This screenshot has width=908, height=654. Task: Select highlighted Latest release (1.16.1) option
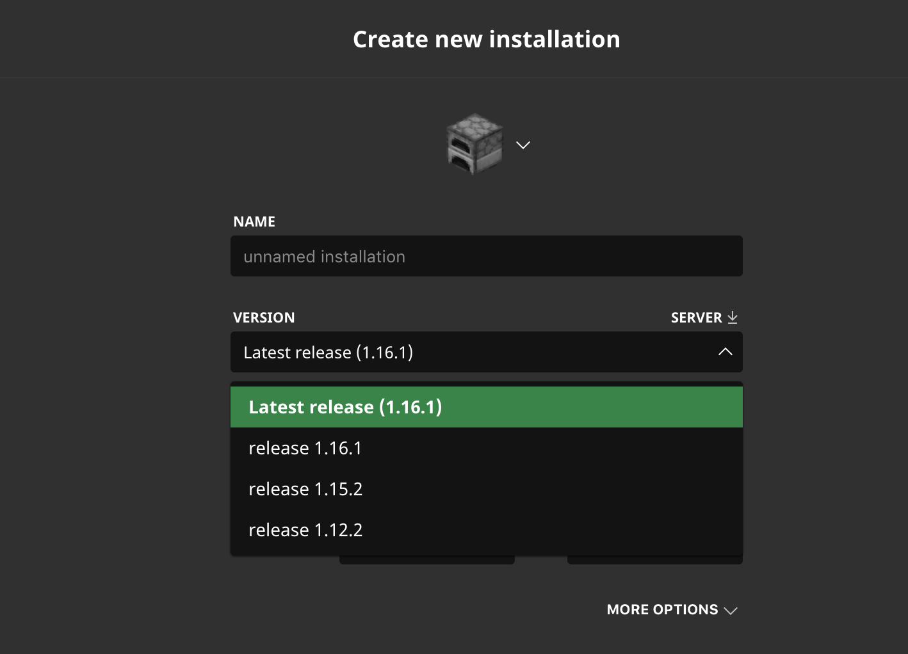(486, 407)
